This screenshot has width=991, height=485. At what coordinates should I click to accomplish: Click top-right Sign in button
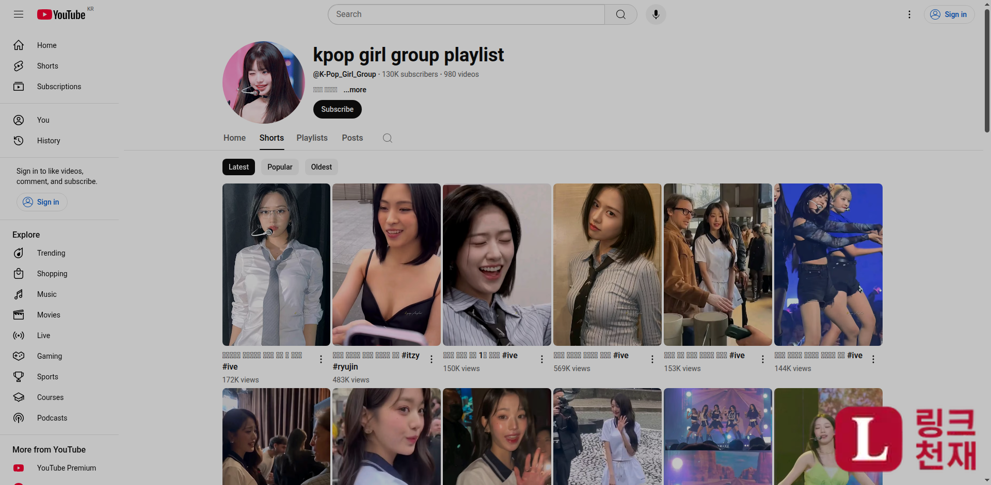tap(949, 14)
